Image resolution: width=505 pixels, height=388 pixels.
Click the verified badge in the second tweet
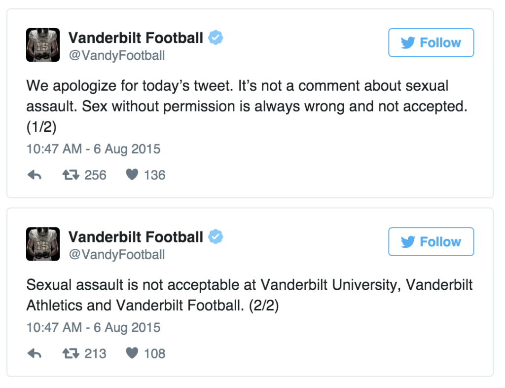click(216, 236)
